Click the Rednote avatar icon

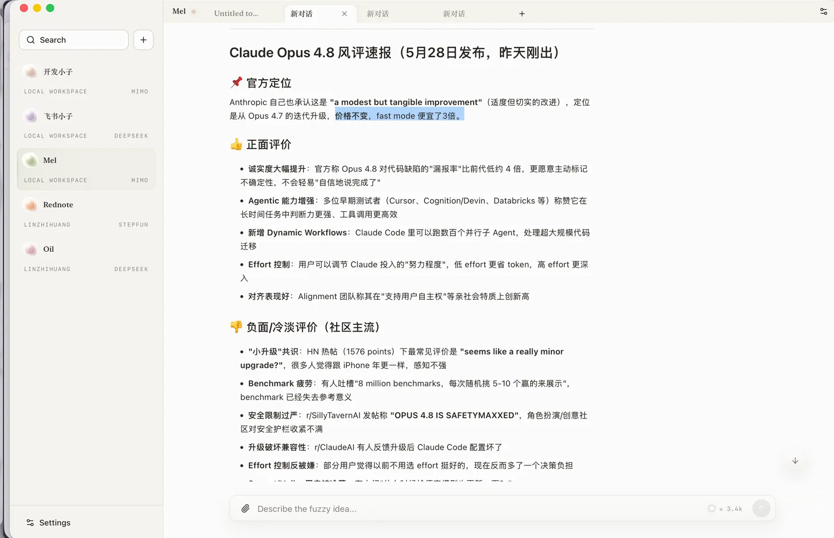click(31, 205)
